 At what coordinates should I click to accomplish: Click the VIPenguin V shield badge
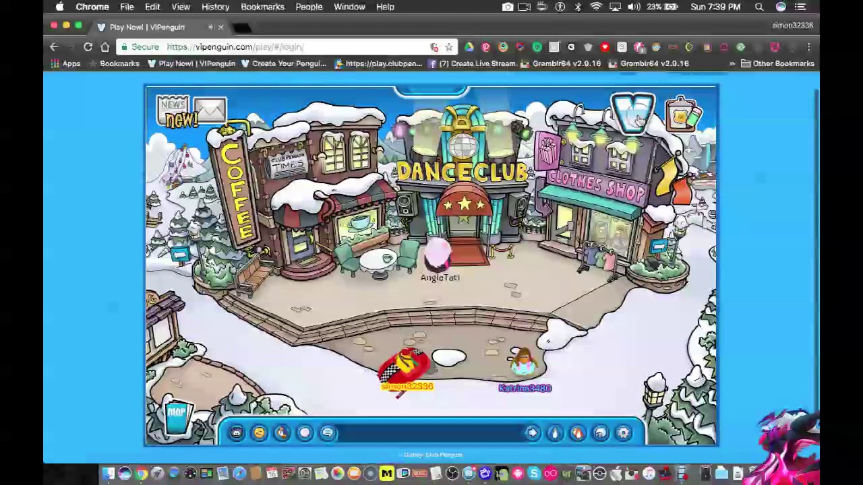[x=632, y=113]
